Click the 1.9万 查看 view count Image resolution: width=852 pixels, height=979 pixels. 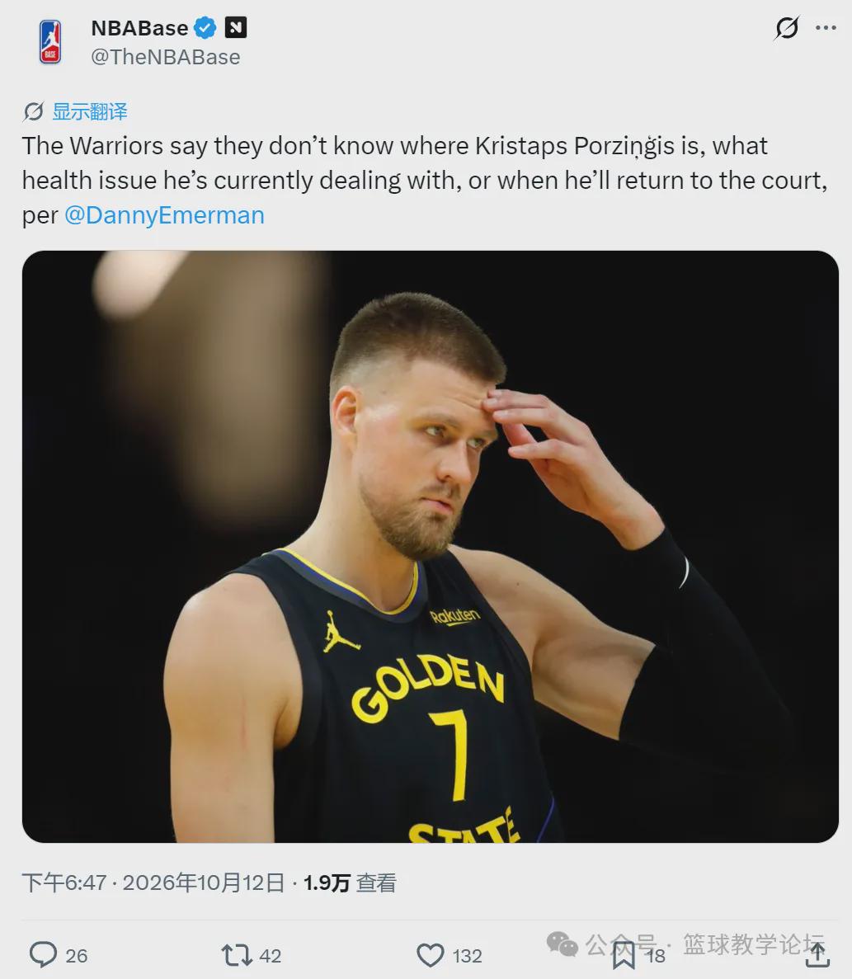[350, 883]
